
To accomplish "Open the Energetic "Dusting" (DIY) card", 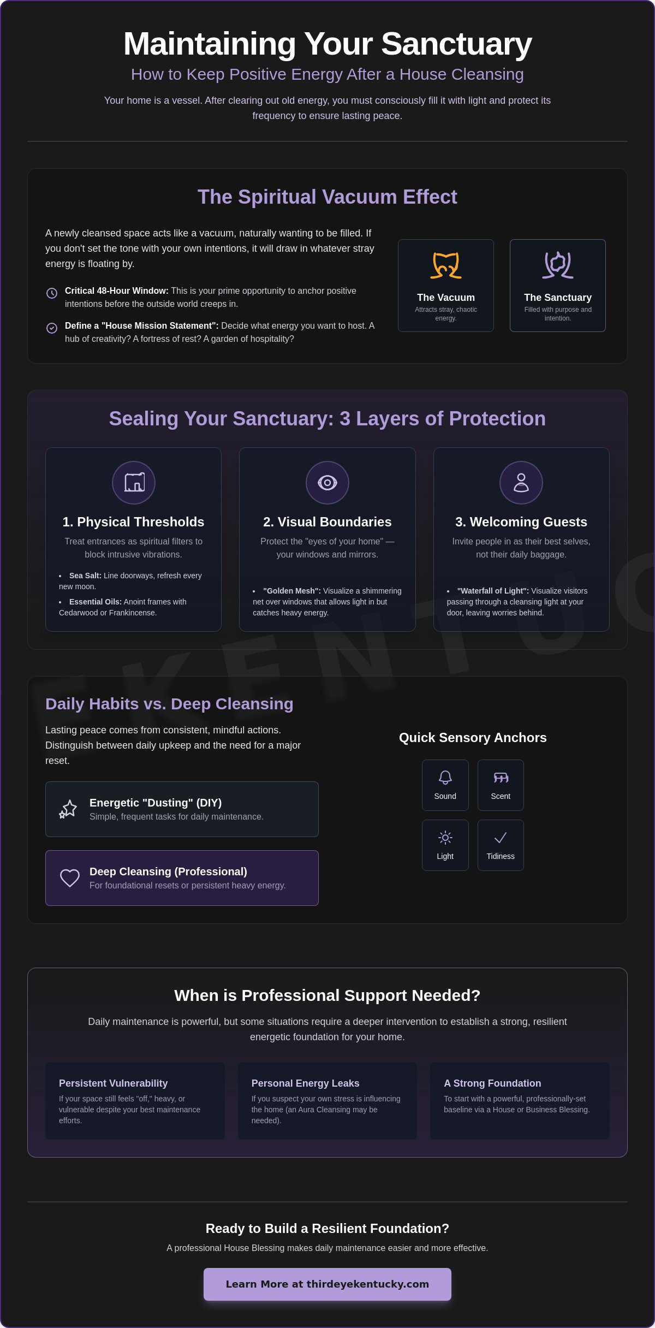I will pyautogui.click(x=182, y=809).
